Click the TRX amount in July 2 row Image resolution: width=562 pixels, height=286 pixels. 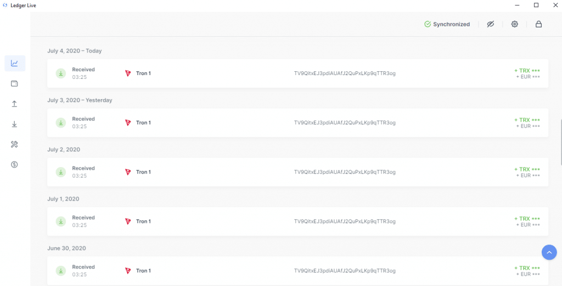[x=527, y=169]
